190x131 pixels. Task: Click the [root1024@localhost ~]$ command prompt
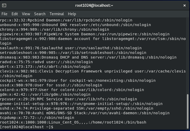27,127
